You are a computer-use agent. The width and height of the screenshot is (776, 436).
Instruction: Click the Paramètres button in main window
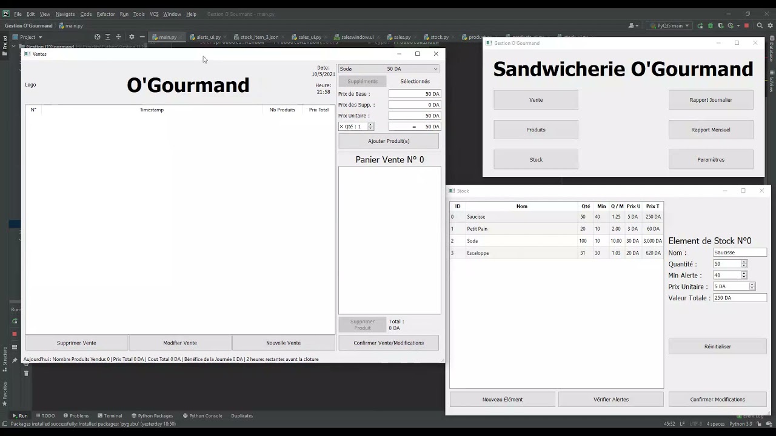point(711,160)
